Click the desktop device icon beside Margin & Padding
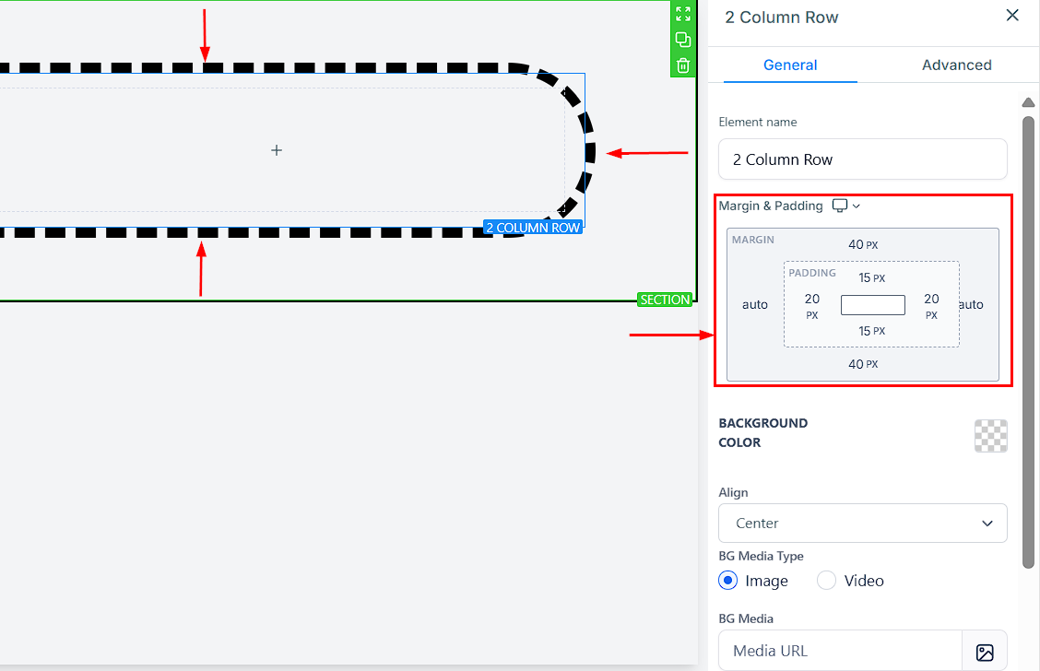 coord(839,206)
